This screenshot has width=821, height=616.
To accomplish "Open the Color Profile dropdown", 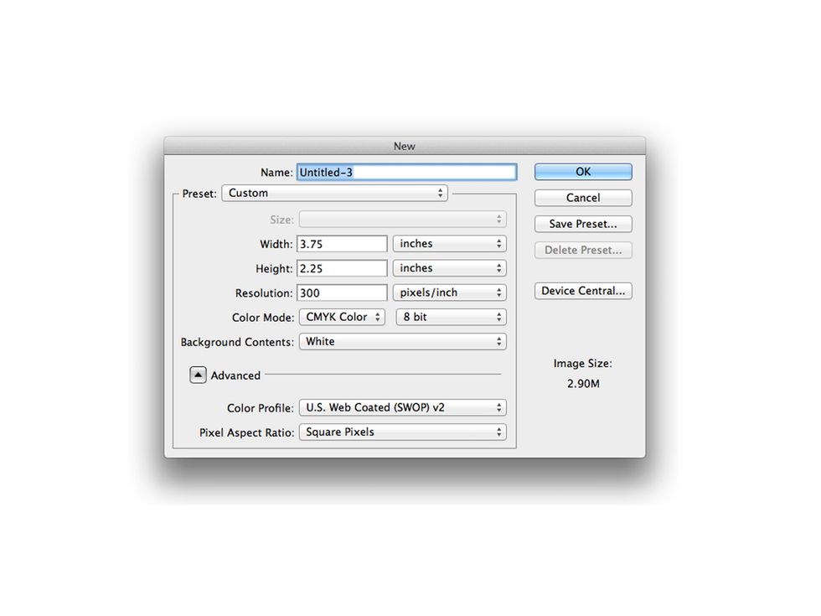I will pos(403,407).
